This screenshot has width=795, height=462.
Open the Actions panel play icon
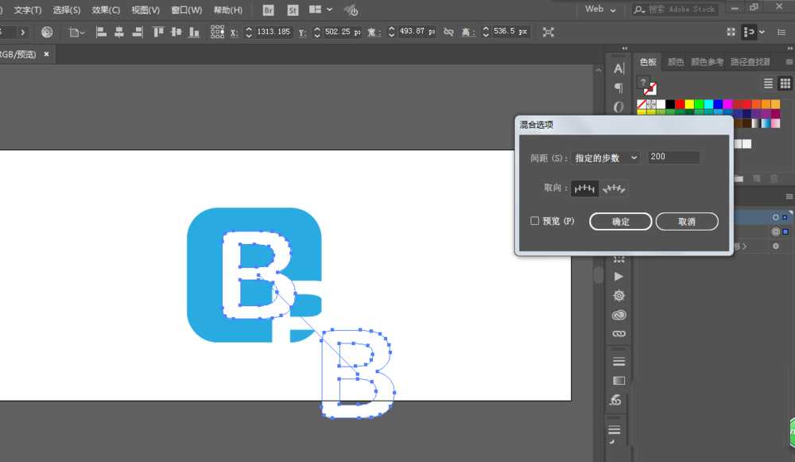[x=619, y=277]
